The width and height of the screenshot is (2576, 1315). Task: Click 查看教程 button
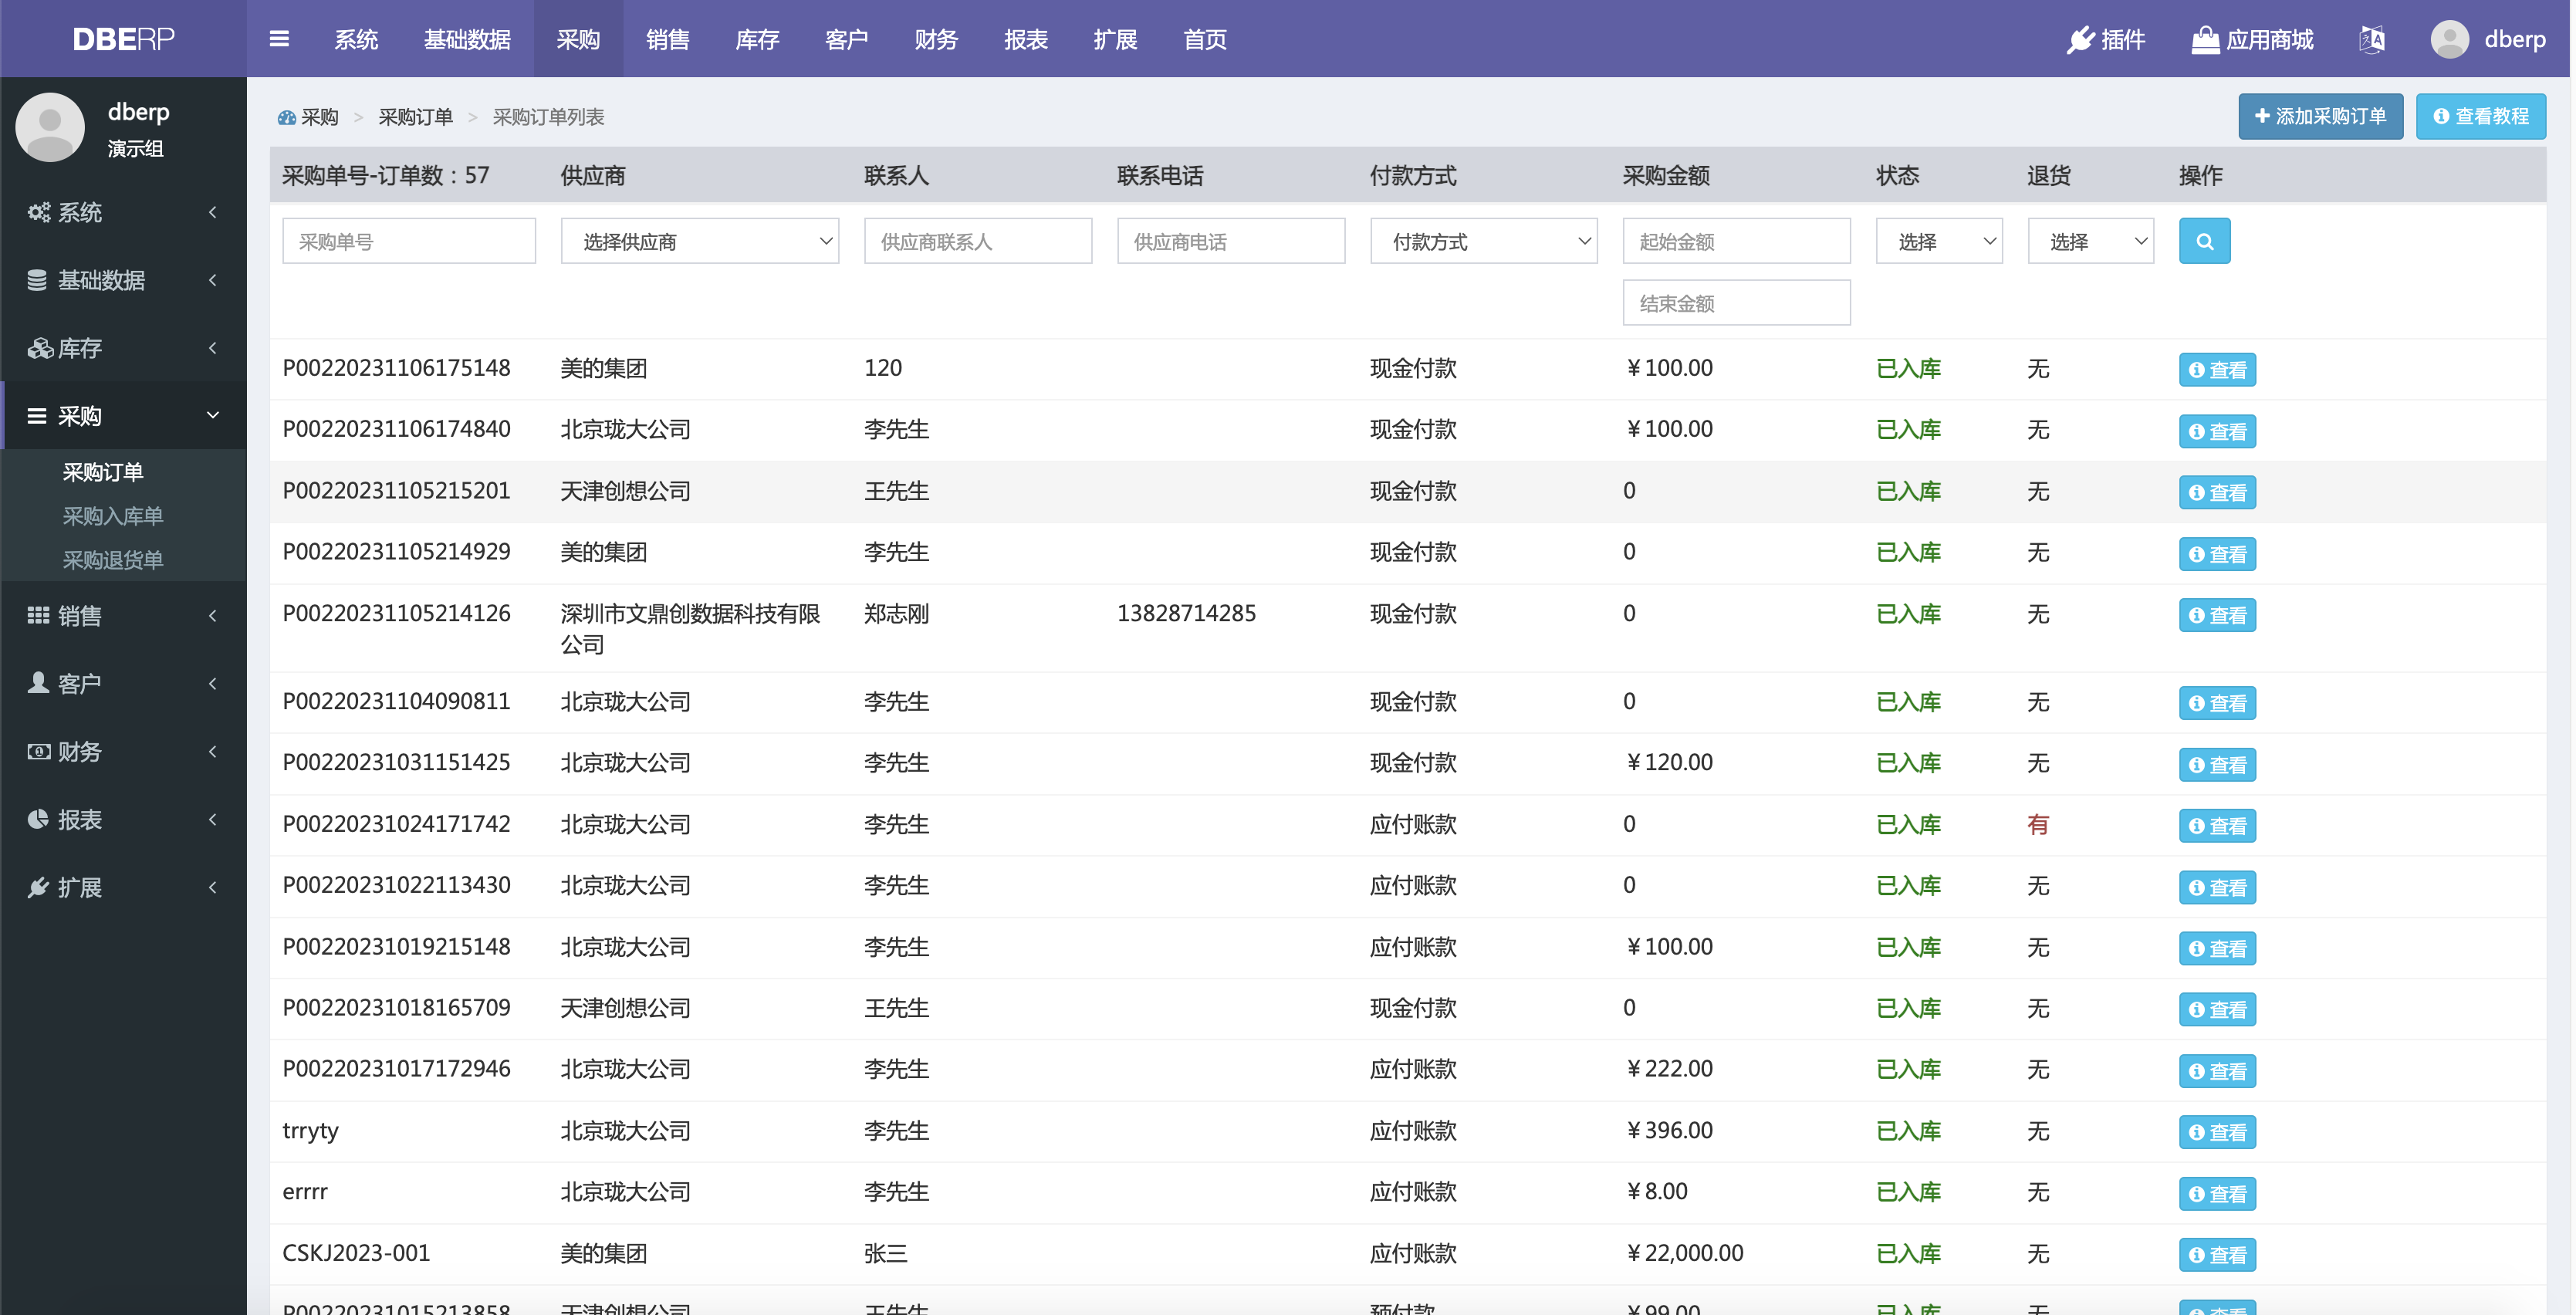click(x=2480, y=117)
